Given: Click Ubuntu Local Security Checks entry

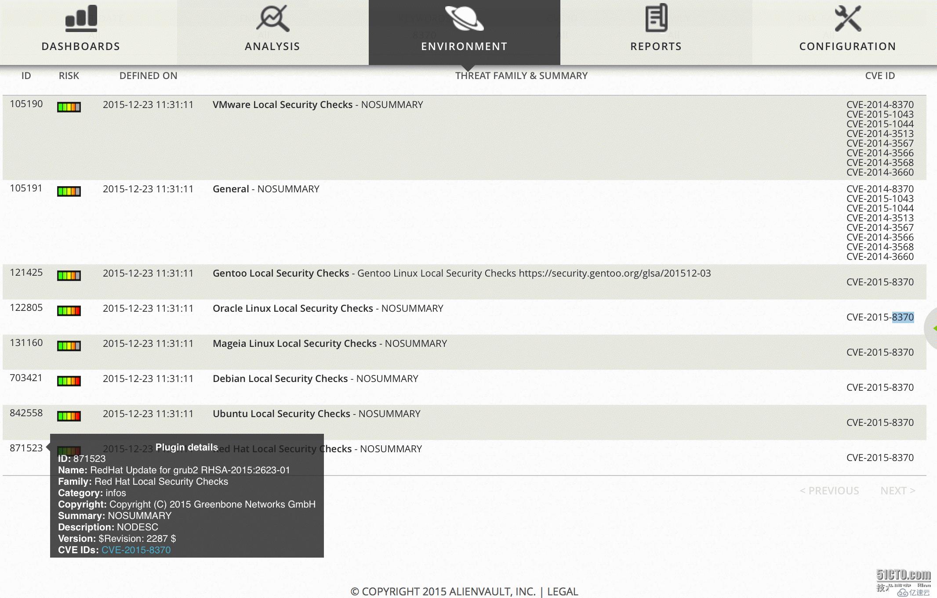Looking at the screenshot, I should [x=316, y=414].
